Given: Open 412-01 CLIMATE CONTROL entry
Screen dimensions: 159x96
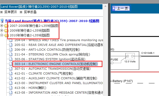Looking at the screenshot, I should (44, 73).
